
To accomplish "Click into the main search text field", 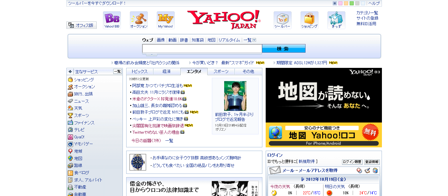I will point(202,49).
